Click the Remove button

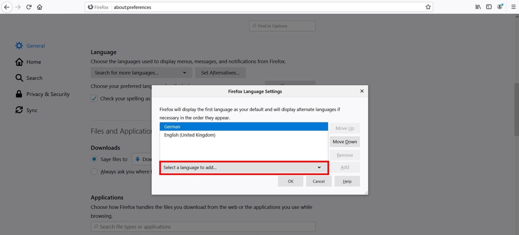(x=345, y=155)
